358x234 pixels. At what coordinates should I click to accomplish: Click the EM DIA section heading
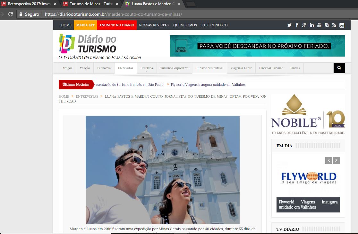(x=284, y=146)
